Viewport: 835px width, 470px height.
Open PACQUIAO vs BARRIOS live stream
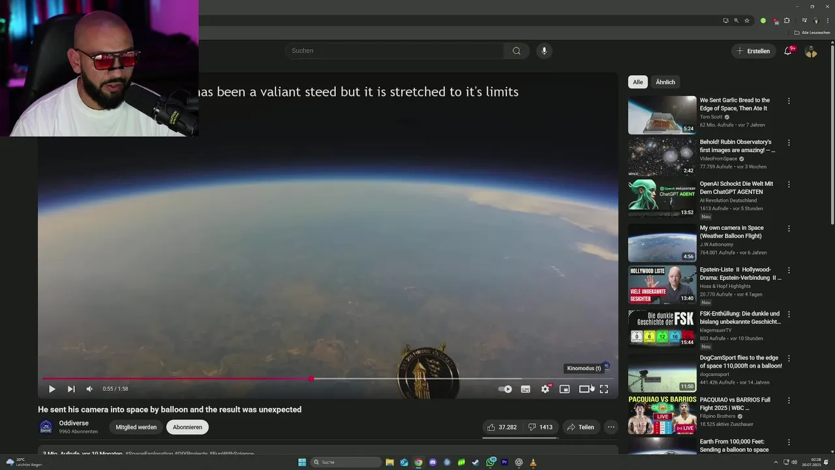pyautogui.click(x=662, y=415)
